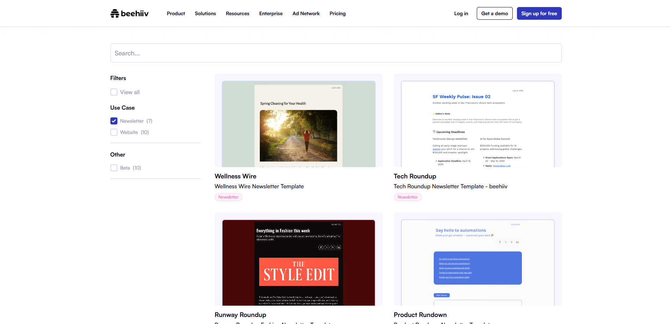Open the Solutions menu
This screenshot has width=670, height=324.
pyautogui.click(x=205, y=13)
